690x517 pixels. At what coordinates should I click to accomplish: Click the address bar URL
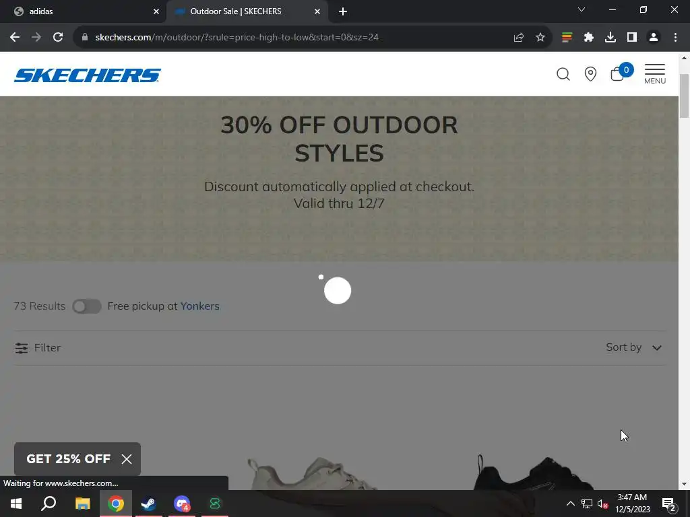click(237, 38)
